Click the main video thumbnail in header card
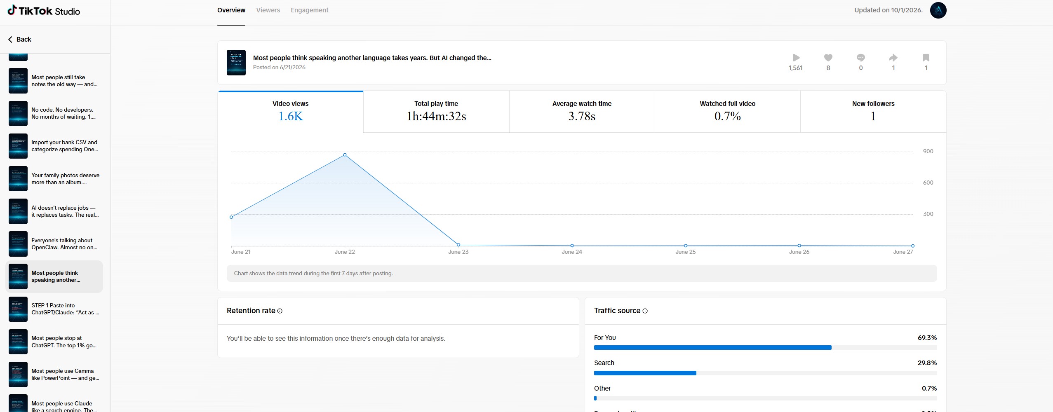1053x412 pixels. pyautogui.click(x=236, y=63)
